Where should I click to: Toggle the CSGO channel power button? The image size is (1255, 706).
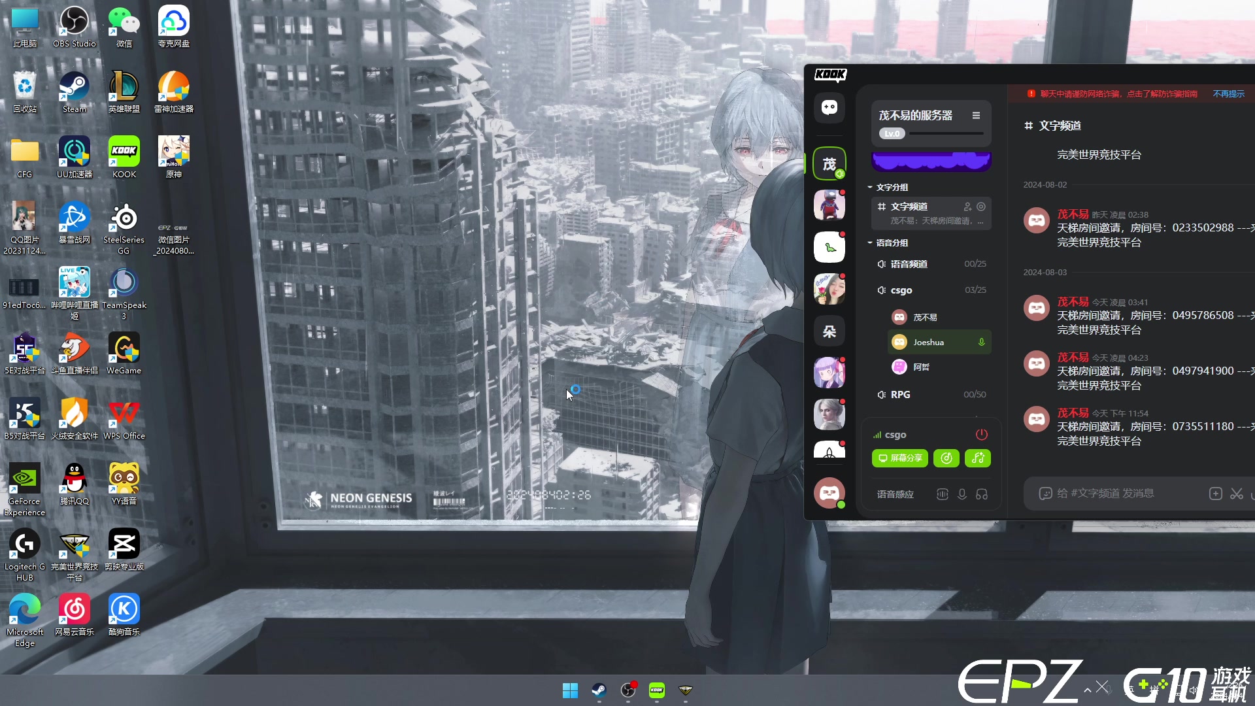tap(982, 435)
